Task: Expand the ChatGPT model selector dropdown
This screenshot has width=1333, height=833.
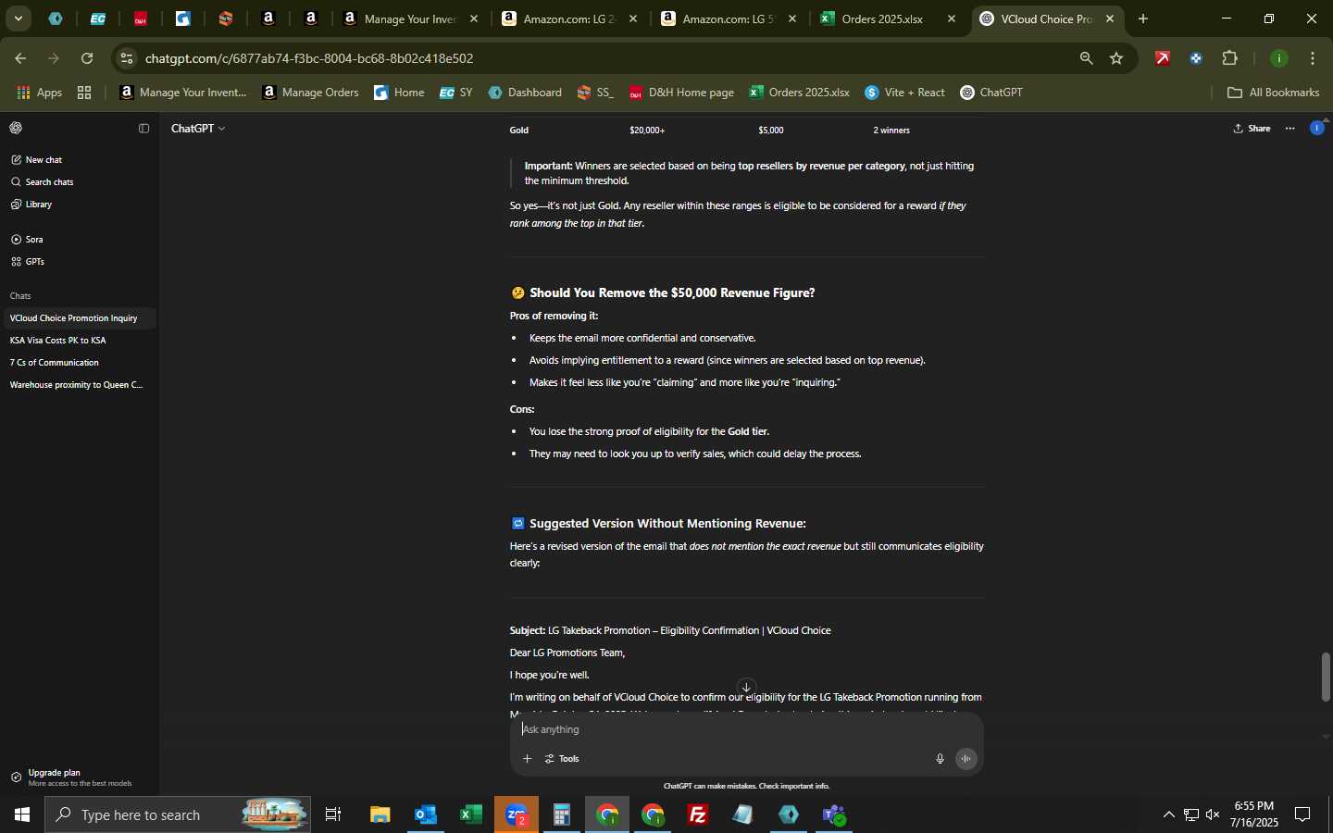Action: (x=198, y=129)
